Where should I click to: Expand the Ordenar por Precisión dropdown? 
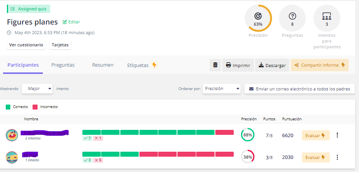[221, 88]
